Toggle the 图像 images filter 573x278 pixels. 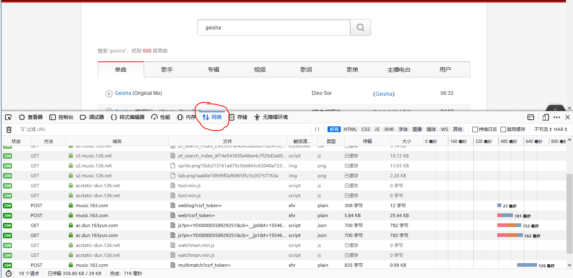click(417, 129)
